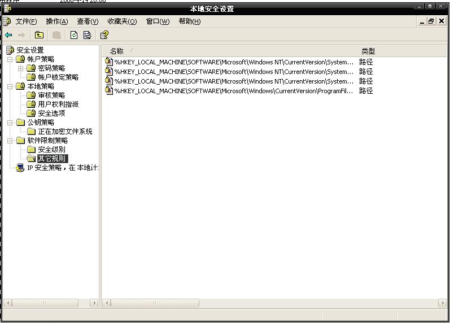This screenshot has height=323, width=450.
Task: Collapse the 本地策略 tree node
Action: click(10, 86)
